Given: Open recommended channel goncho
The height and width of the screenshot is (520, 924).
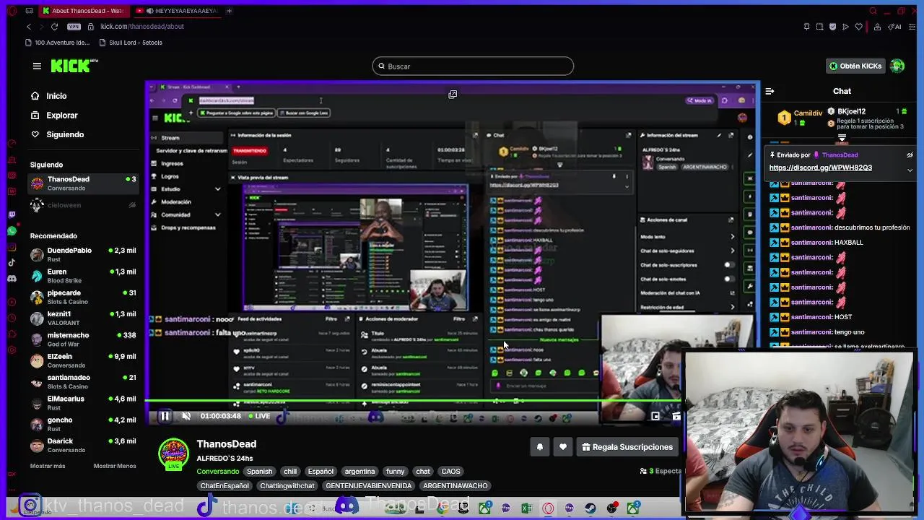Looking at the screenshot, I should click(x=84, y=424).
